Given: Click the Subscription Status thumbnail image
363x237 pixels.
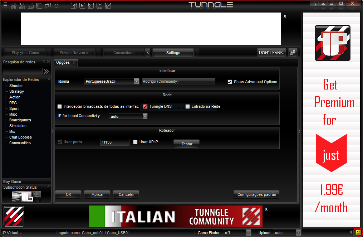Looking at the screenshot, I should (26, 197).
